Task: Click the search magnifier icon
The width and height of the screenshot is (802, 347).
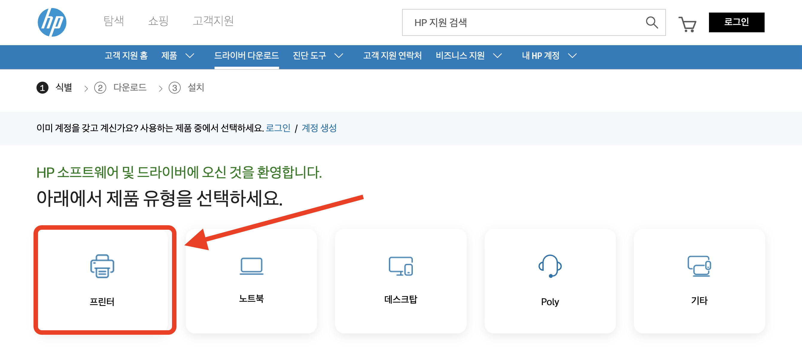Action: (x=652, y=22)
